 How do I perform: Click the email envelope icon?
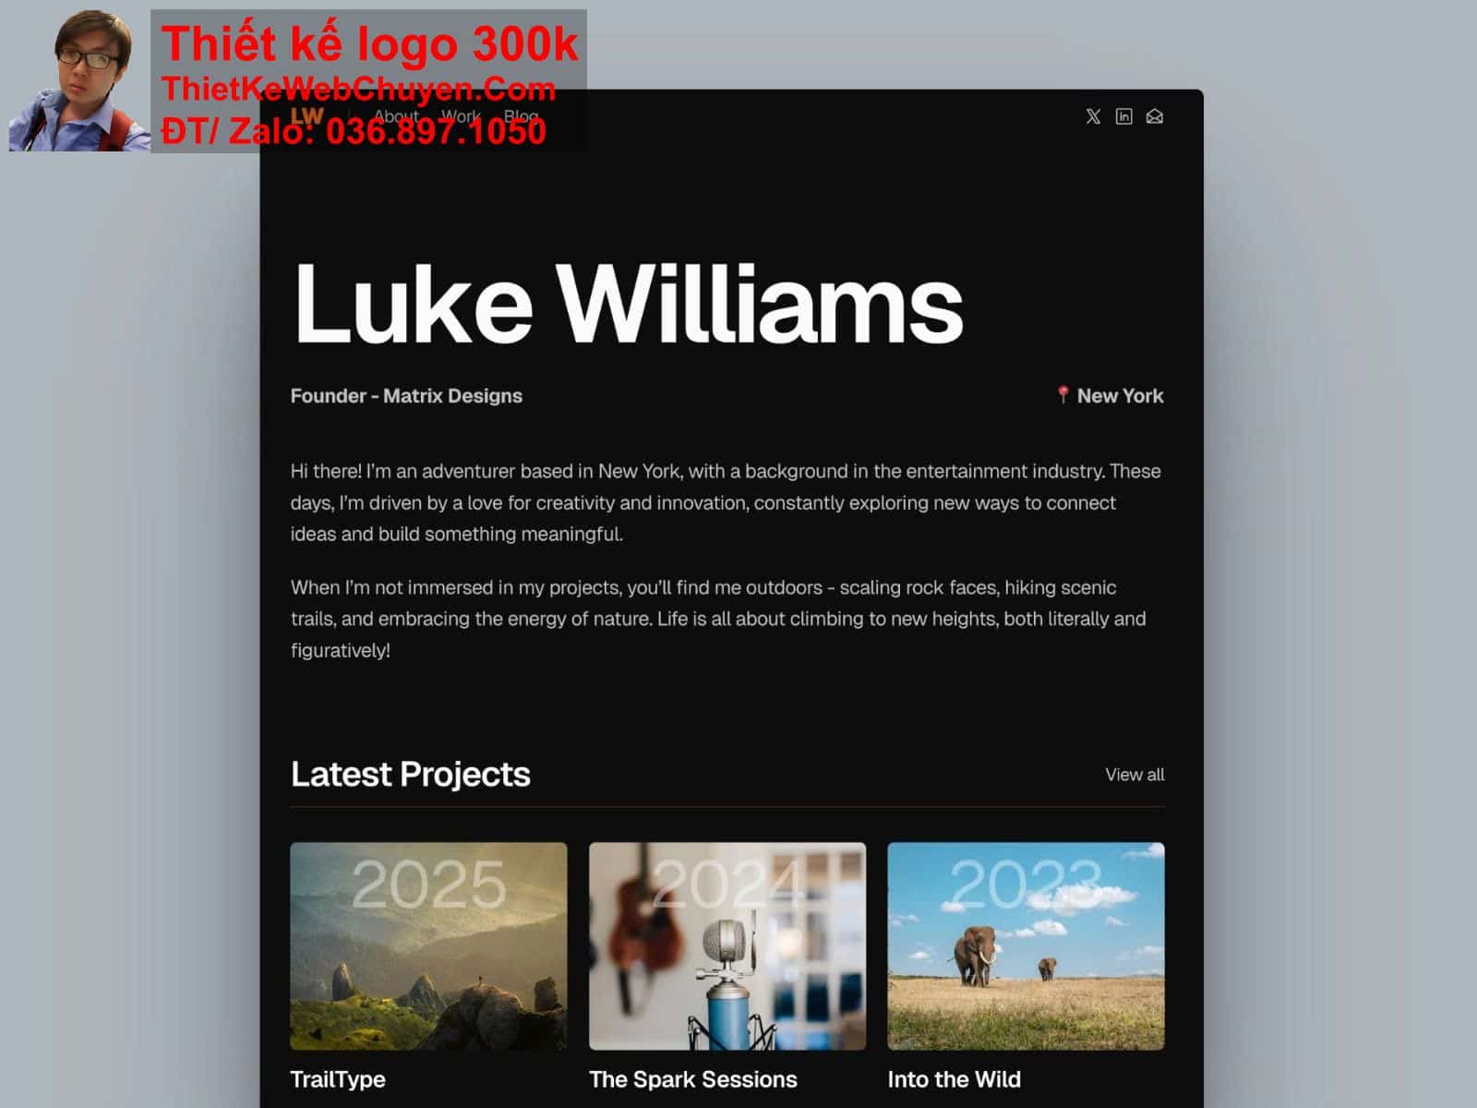[x=1154, y=116]
